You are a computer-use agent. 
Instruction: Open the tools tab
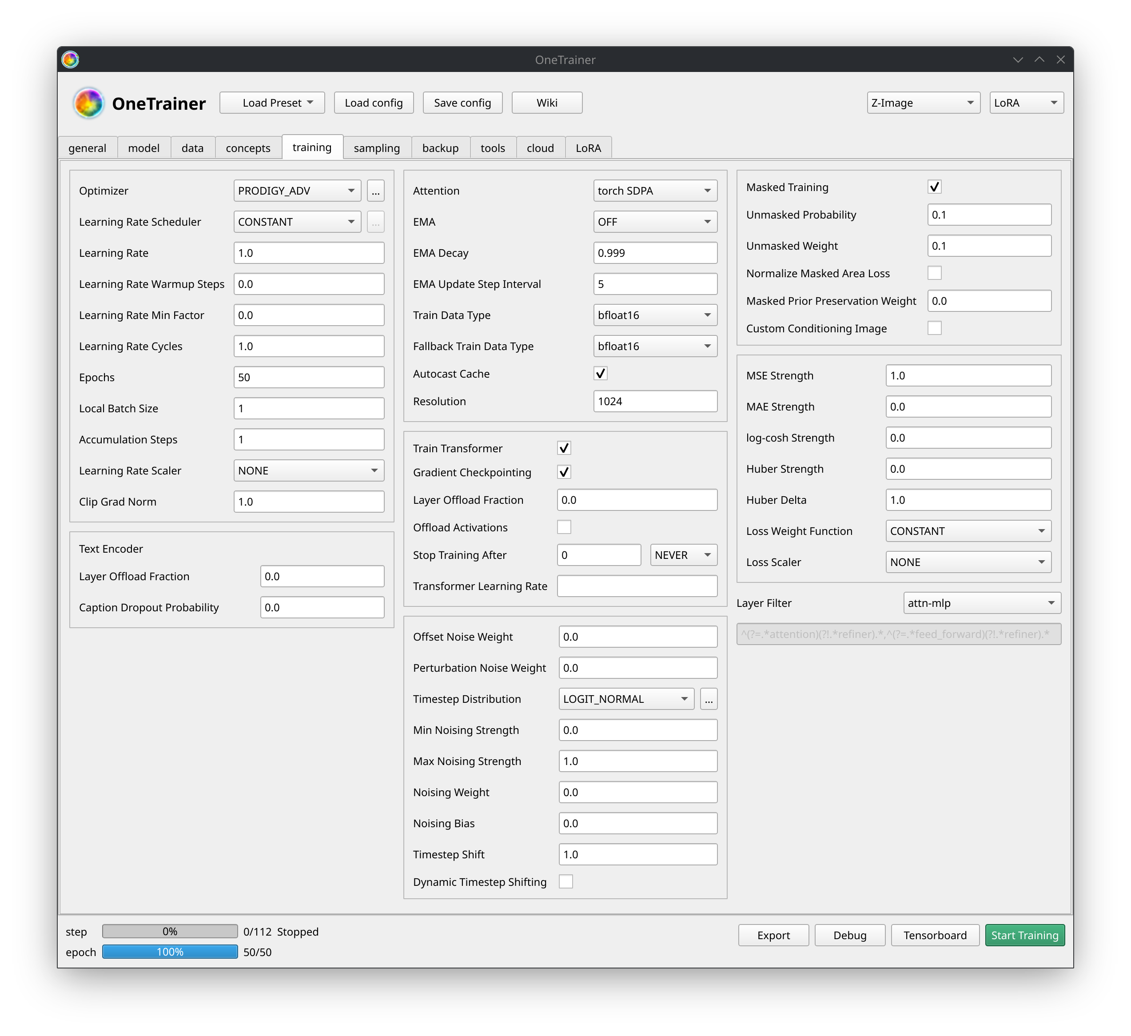[493, 148]
